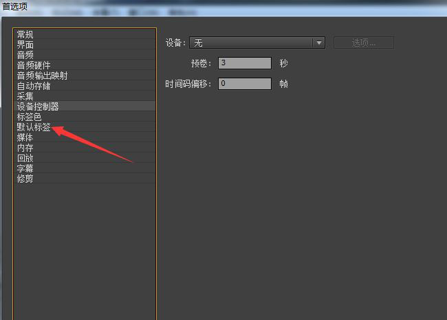Open the 字幕 preferences section
This screenshot has width=447, height=320.
[85, 168]
